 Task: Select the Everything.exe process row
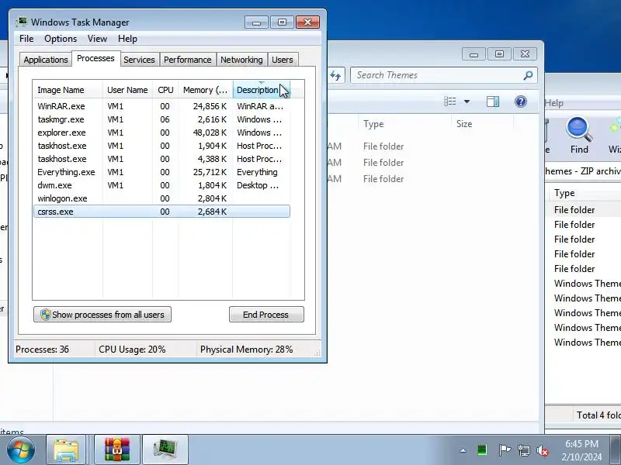pos(162,172)
